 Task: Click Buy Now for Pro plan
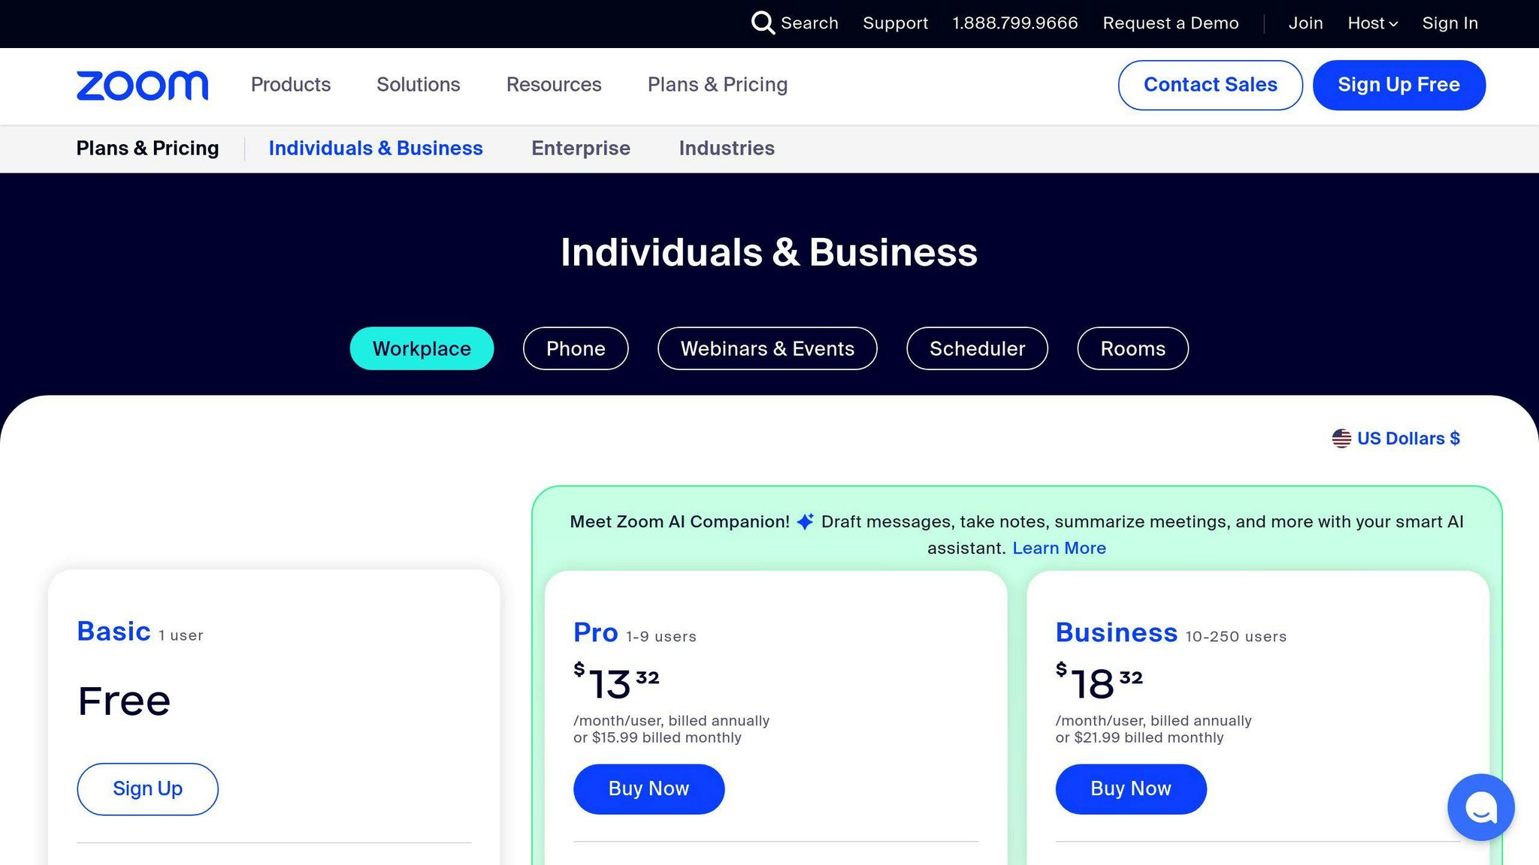tap(649, 788)
